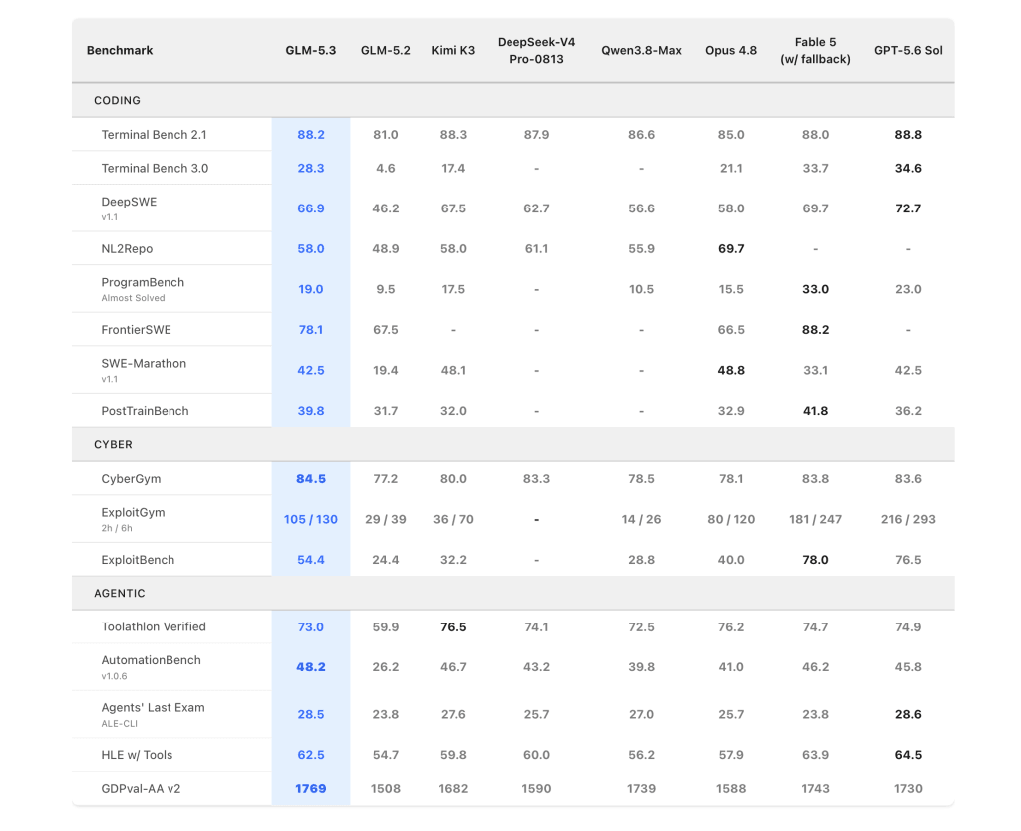Image resolution: width=1021 pixels, height=831 pixels.
Task: Click the 181 / 247 ExploitGym value
Action: tap(815, 519)
